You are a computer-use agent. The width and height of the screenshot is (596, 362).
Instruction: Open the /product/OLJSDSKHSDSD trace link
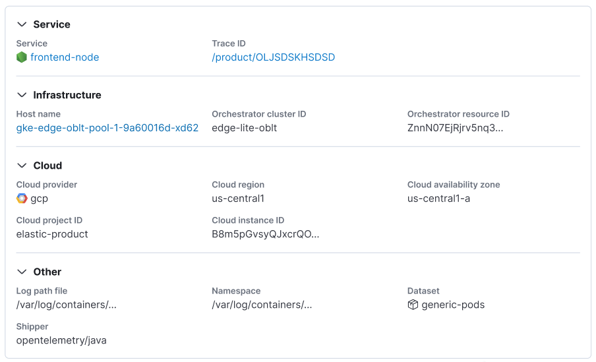tap(274, 57)
